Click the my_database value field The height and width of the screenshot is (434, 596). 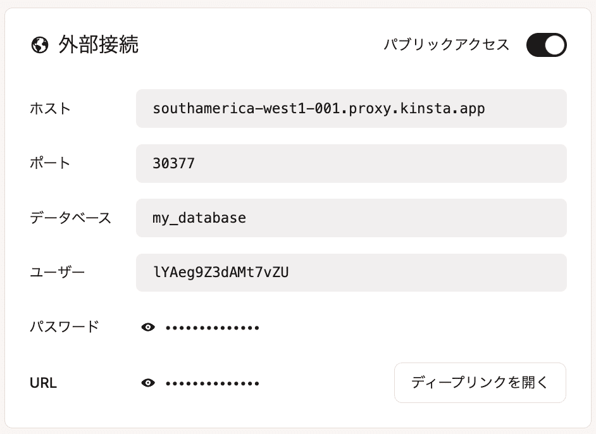point(351,218)
